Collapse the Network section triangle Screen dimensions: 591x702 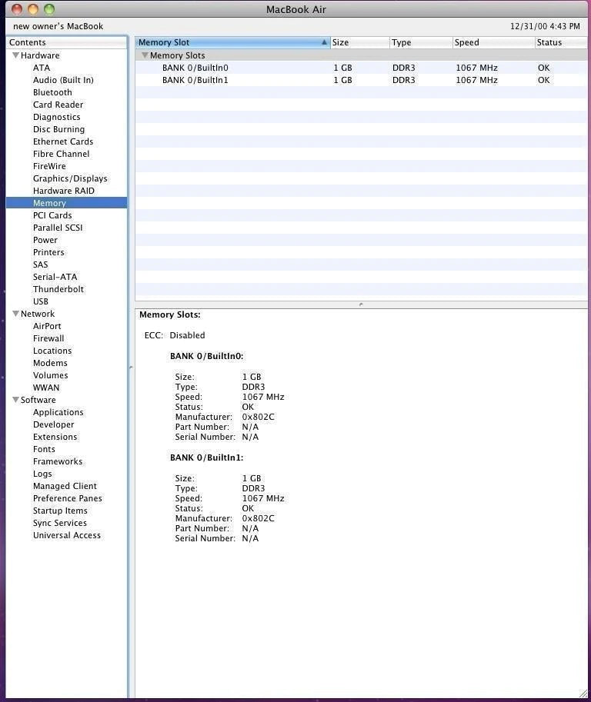(15, 314)
